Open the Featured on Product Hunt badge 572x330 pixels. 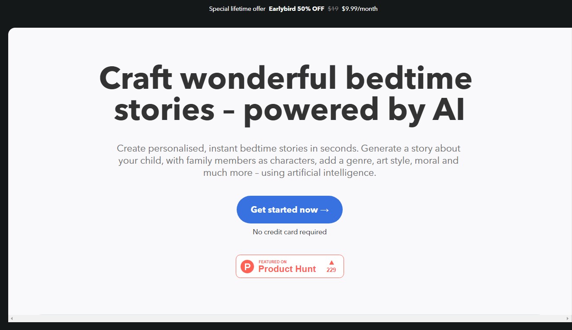[x=290, y=266]
